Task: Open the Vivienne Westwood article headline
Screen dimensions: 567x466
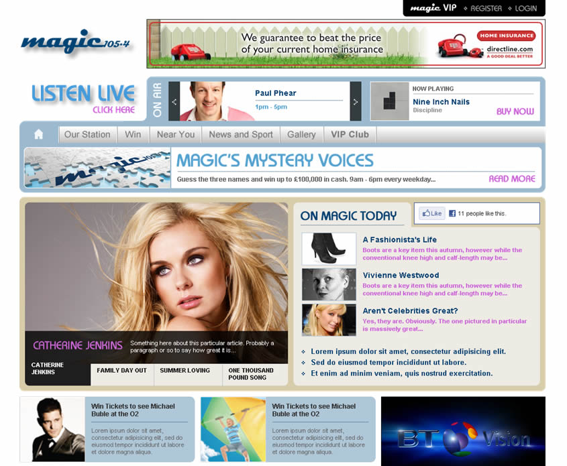Action: pos(401,275)
